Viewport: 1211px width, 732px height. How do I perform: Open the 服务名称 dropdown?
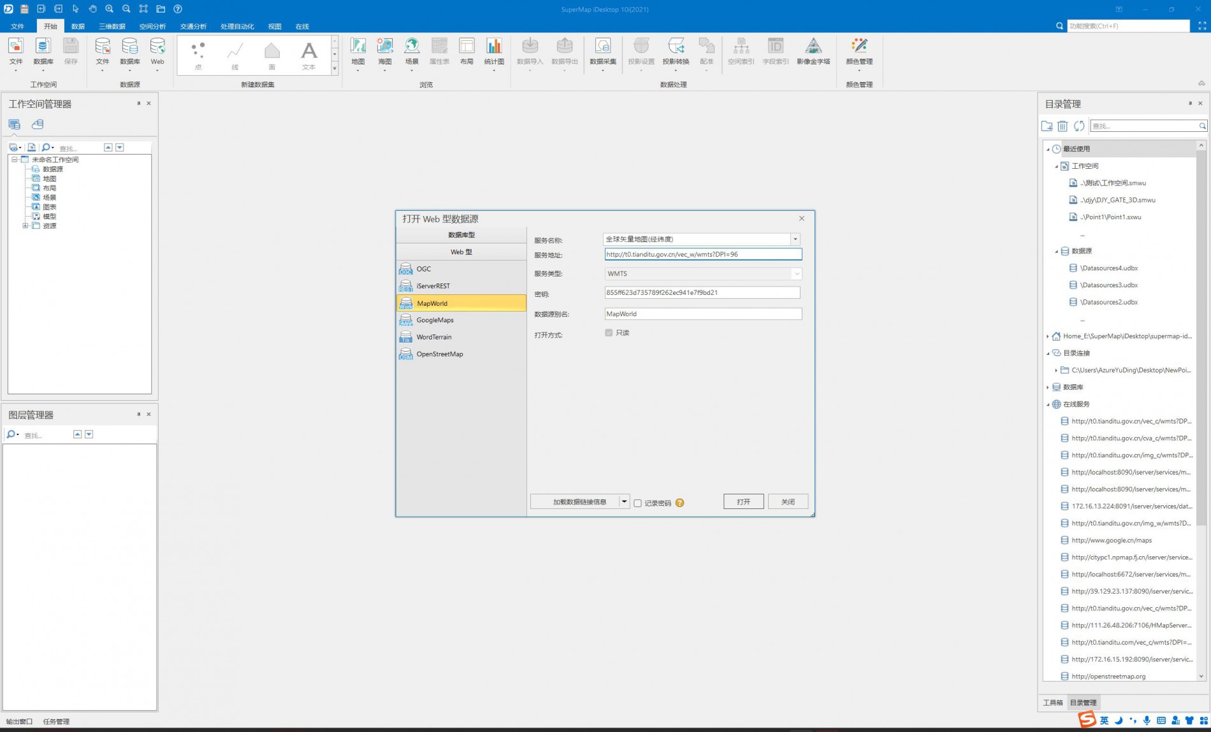pyautogui.click(x=795, y=239)
